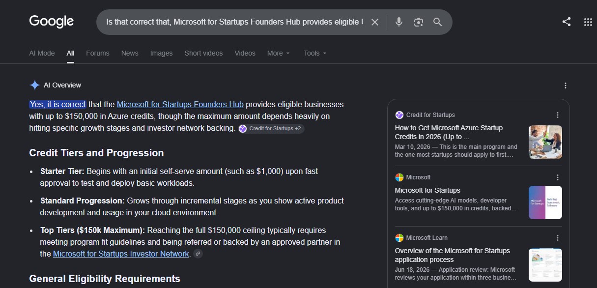Click the 'Microsoft Learn' source name
The width and height of the screenshot is (597, 288).
click(x=427, y=238)
